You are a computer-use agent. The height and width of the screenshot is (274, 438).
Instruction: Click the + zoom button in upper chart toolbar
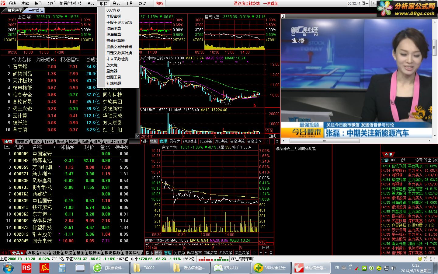point(267,142)
